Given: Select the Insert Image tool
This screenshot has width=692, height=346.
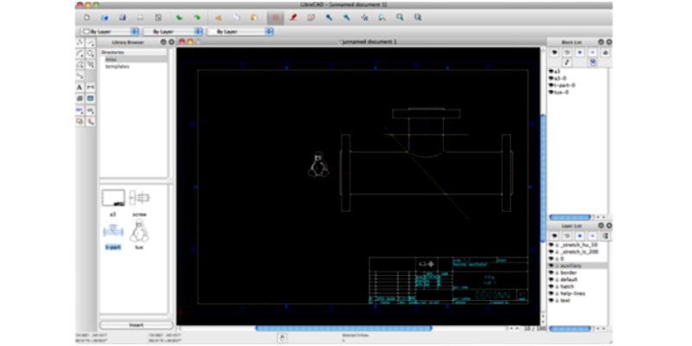Looking at the screenshot, I should [x=91, y=98].
